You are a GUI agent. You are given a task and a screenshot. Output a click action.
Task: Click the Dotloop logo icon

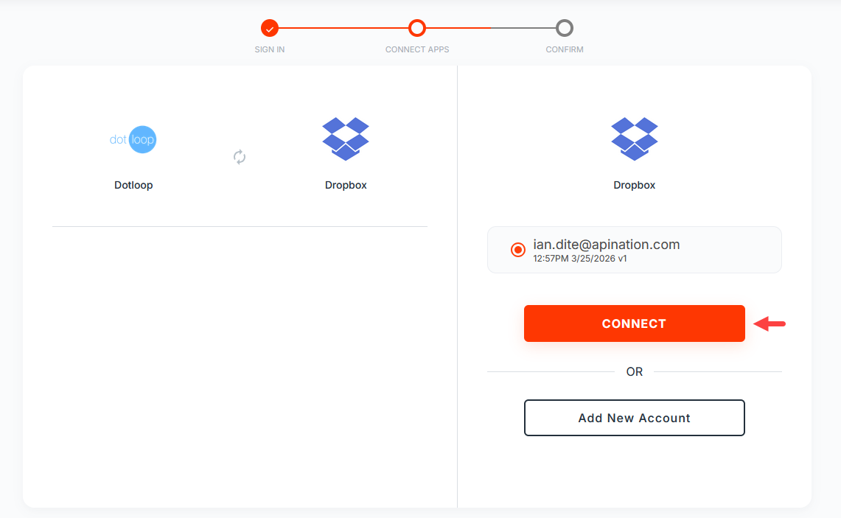[133, 139]
